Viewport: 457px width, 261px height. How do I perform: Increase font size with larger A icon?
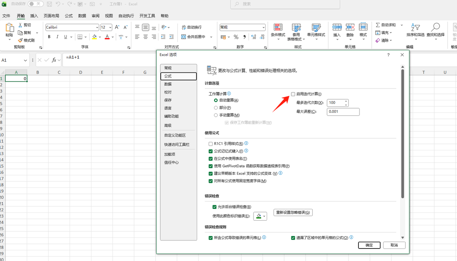click(117, 27)
